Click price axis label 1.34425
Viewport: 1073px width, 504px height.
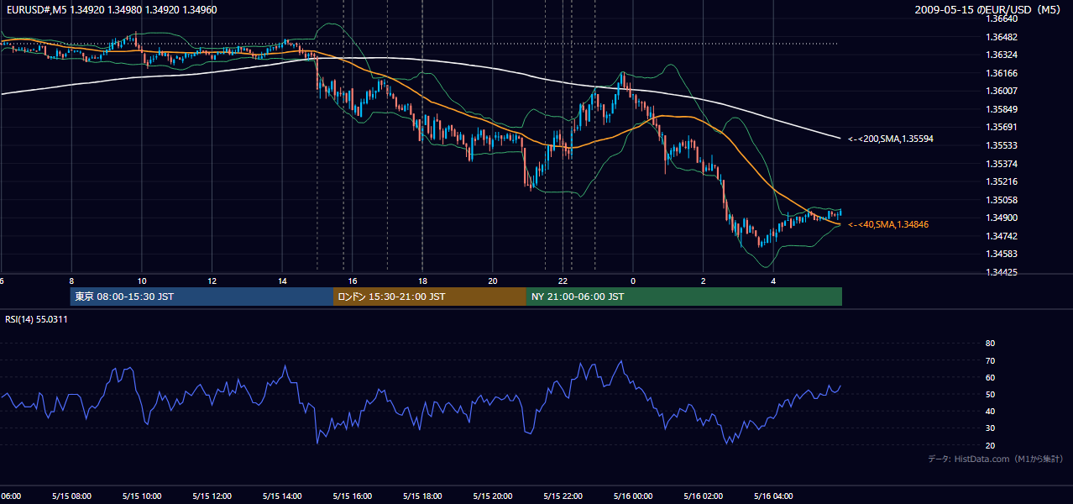(x=1002, y=272)
